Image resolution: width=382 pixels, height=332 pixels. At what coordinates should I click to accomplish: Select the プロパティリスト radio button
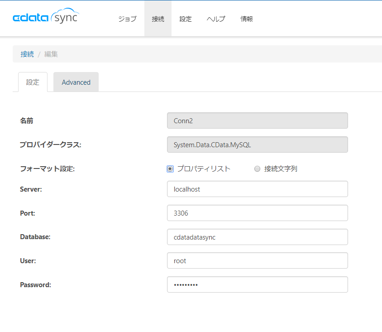point(170,168)
